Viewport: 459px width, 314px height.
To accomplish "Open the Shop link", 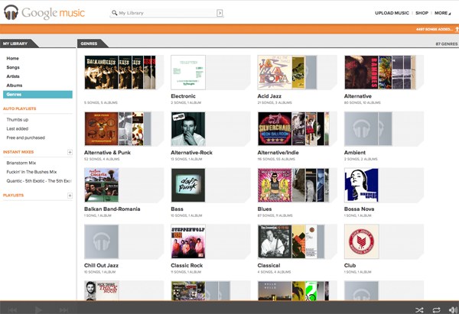I will click(x=422, y=13).
